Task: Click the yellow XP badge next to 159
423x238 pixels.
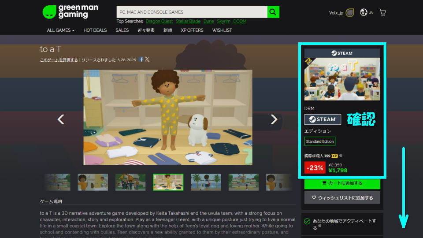Action: coord(334,156)
